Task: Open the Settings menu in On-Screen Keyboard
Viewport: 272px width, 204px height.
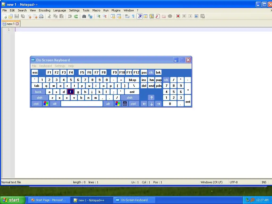Action: click(x=60, y=66)
